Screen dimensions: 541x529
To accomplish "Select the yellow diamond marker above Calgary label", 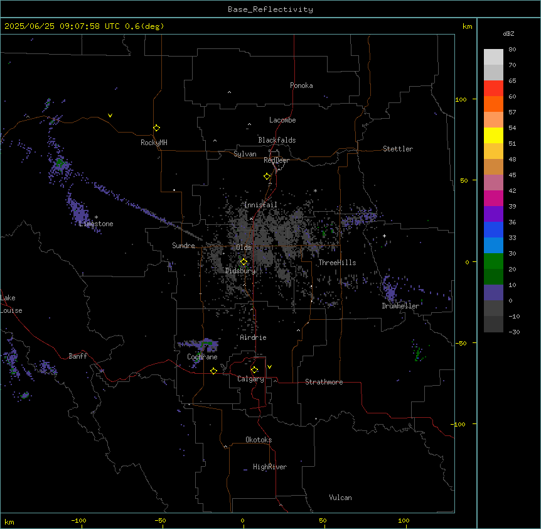I will point(254,370).
